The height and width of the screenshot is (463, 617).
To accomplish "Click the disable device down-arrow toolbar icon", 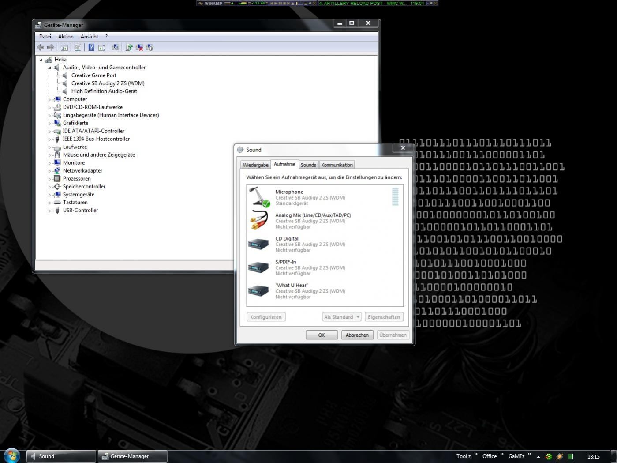I will point(150,47).
